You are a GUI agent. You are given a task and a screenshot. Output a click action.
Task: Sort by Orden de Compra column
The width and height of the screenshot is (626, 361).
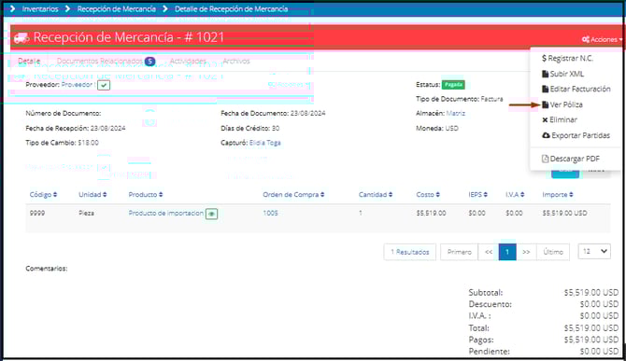293,194
